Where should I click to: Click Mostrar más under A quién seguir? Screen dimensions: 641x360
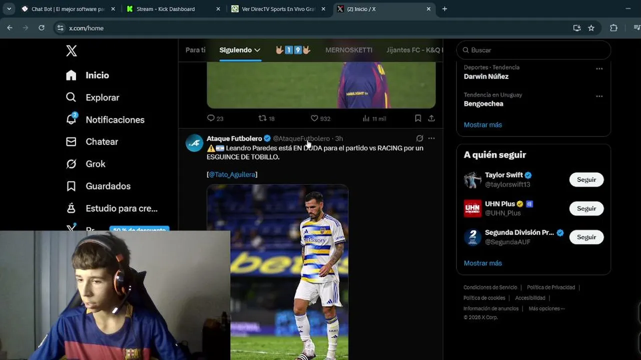coord(482,263)
